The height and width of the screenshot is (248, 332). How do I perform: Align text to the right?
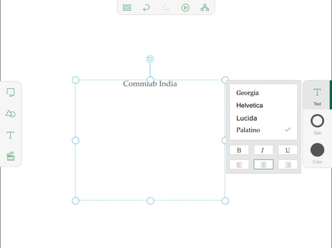(x=287, y=164)
